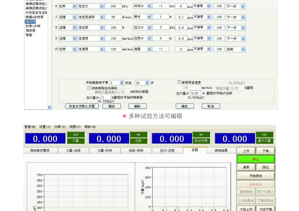Image resolution: width=299 pixels, height=211 pixels.
Task: Toggle the 使用预紧速度 checkbox
Action: click(x=179, y=82)
